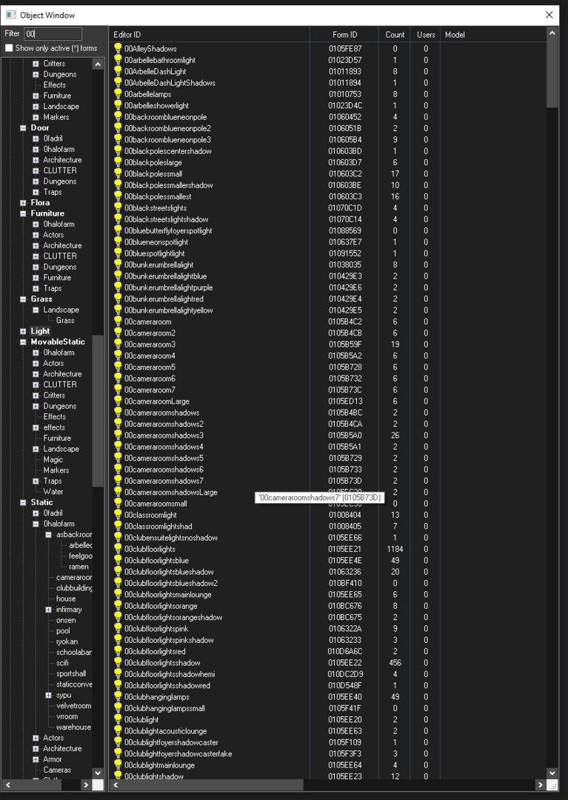Click the light icon of 00blackstreetslights
568x800 pixels.
pyautogui.click(x=118, y=207)
